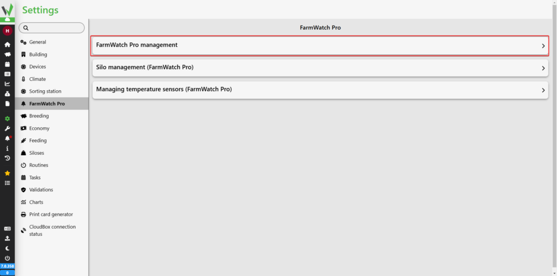Open the line chart icon in left rail
Image resolution: width=557 pixels, height=276 pixels.
point(7,84)
